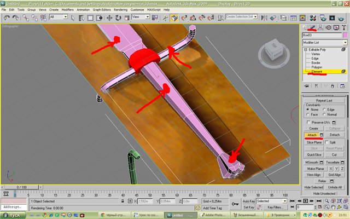The height and width of the screenshot is (219, 350).
Task: Click Configure Modifier Sets icon
Action: click(342, 86)
